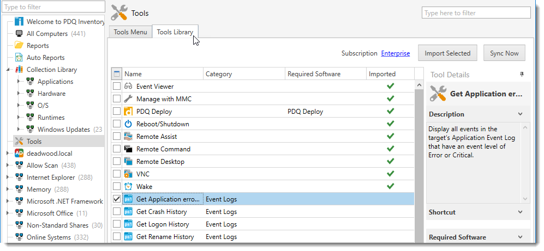Click the Sync Now button
The height and width of the screenshot is (251, 544).
[504, 53]
